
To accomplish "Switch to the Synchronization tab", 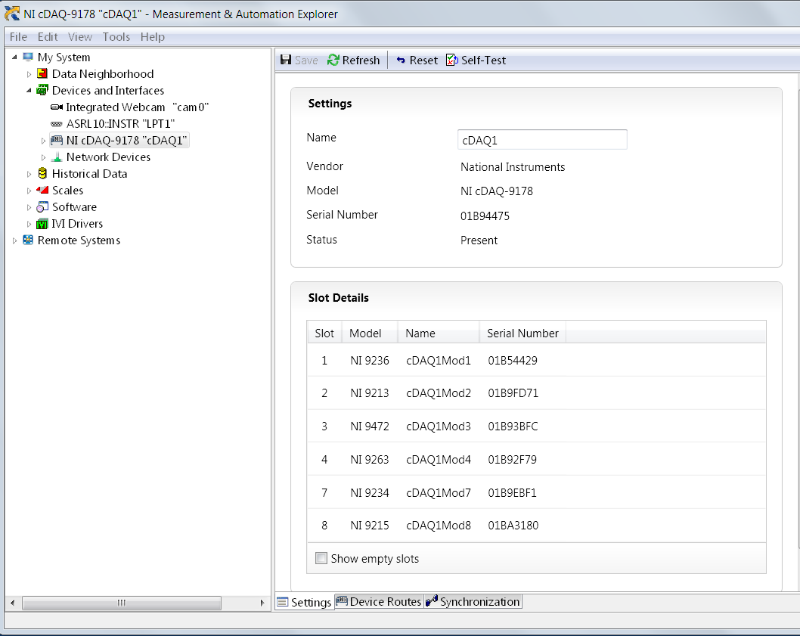I will coord(473,602).
